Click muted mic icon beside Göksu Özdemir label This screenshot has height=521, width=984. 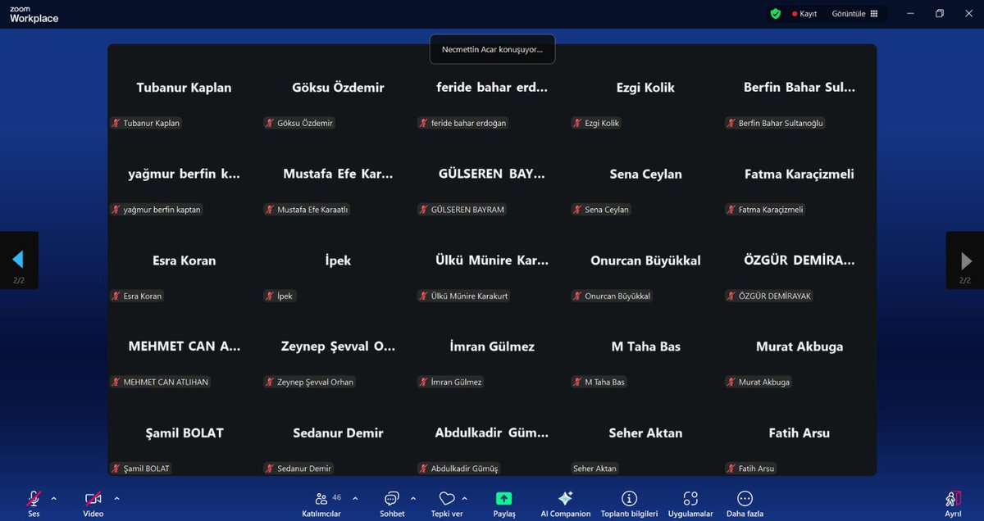[x=270, y=123]
